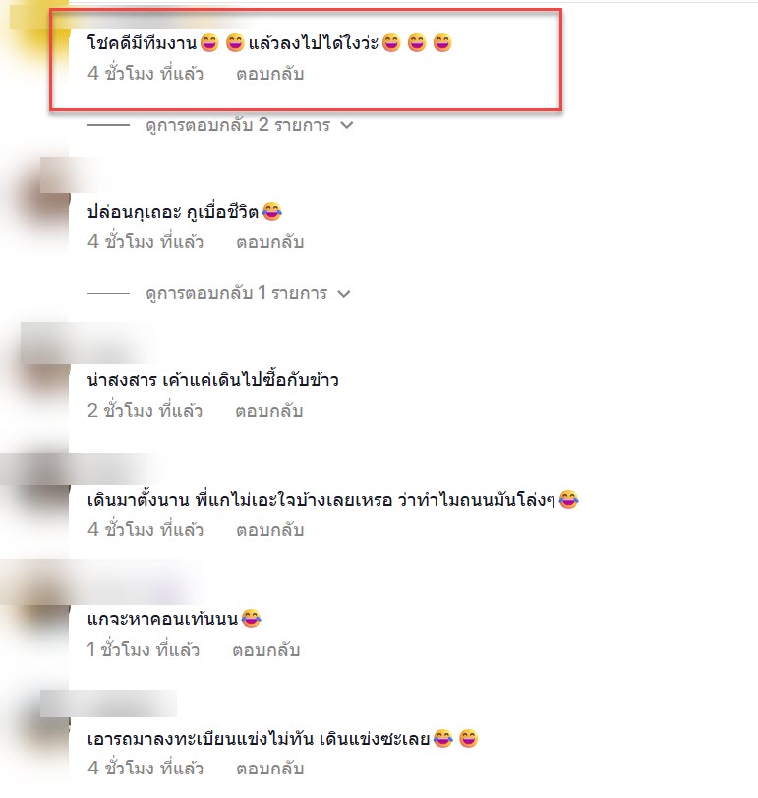Click the laughing emoji after 'กูเบื่อชีวิต'

point(272,211)
